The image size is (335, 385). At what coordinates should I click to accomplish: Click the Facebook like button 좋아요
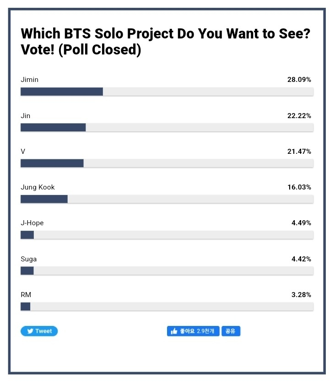tap(193, 331)
